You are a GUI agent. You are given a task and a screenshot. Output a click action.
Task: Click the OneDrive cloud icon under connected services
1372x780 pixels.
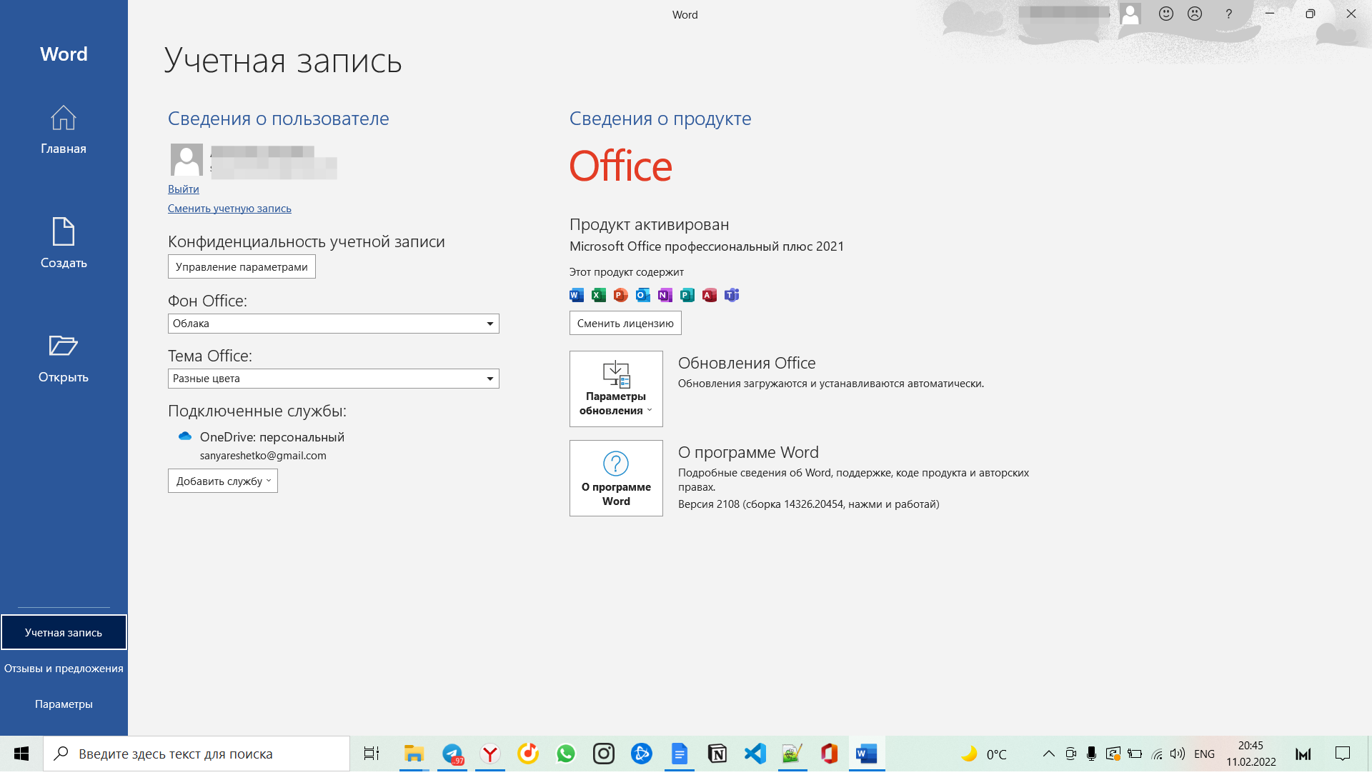pyautogui.click(x=185, y=436)
